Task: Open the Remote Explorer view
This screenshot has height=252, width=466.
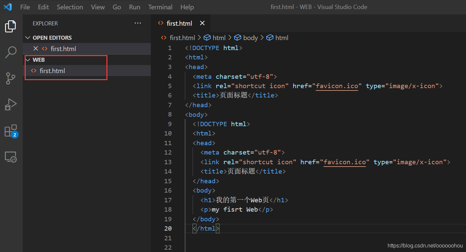Action: [x=11, y=157]
